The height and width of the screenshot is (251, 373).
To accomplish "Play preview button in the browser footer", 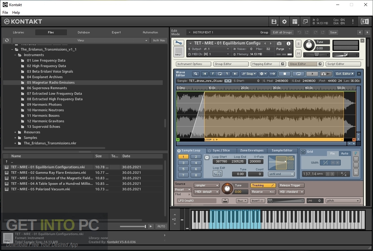I will pyautogui.click(x=150, y=226).
